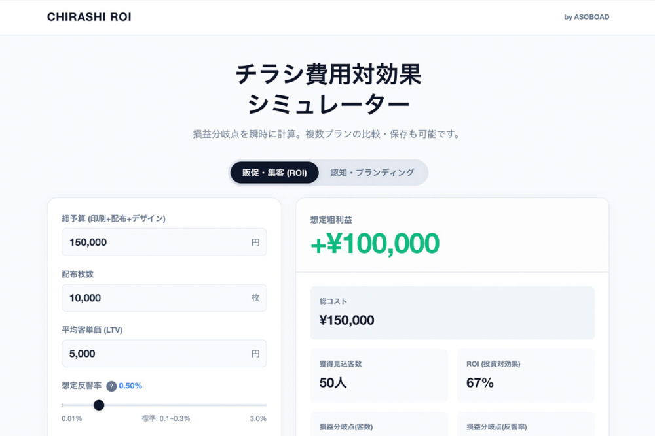The image size is (655, 436).
Task: Click the 総コスト summary card
Action: (452, 312)
